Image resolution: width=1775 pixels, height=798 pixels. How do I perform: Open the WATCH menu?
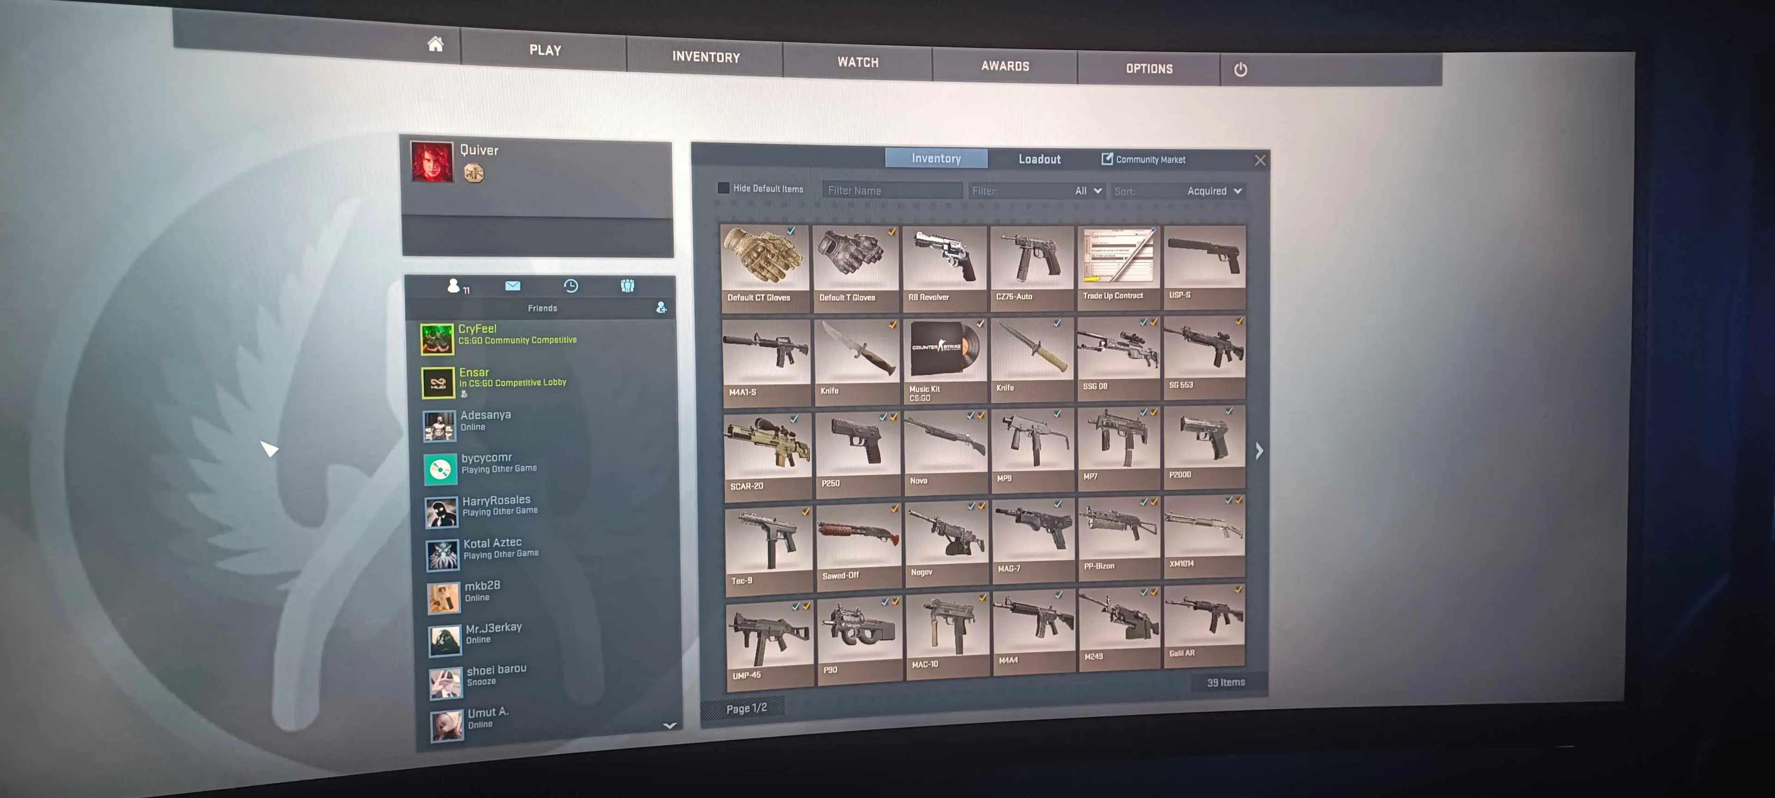point(858,62)
